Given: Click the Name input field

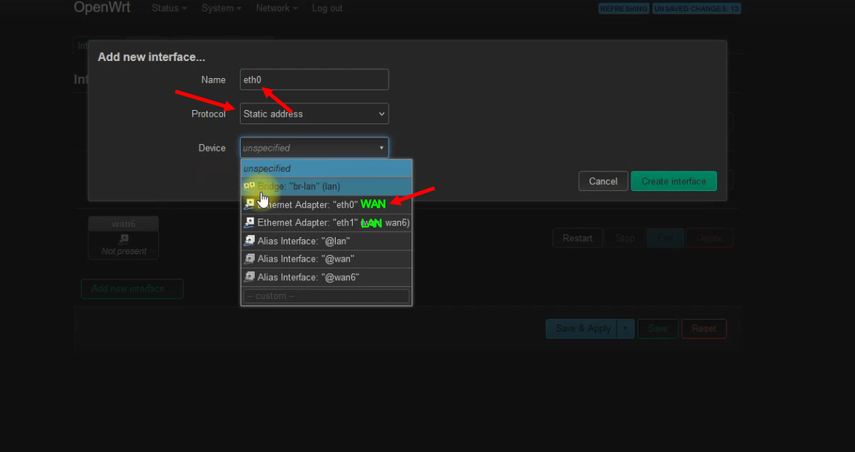Looking at the screenshot, I should pyautogui.click(x=314, y=80).
